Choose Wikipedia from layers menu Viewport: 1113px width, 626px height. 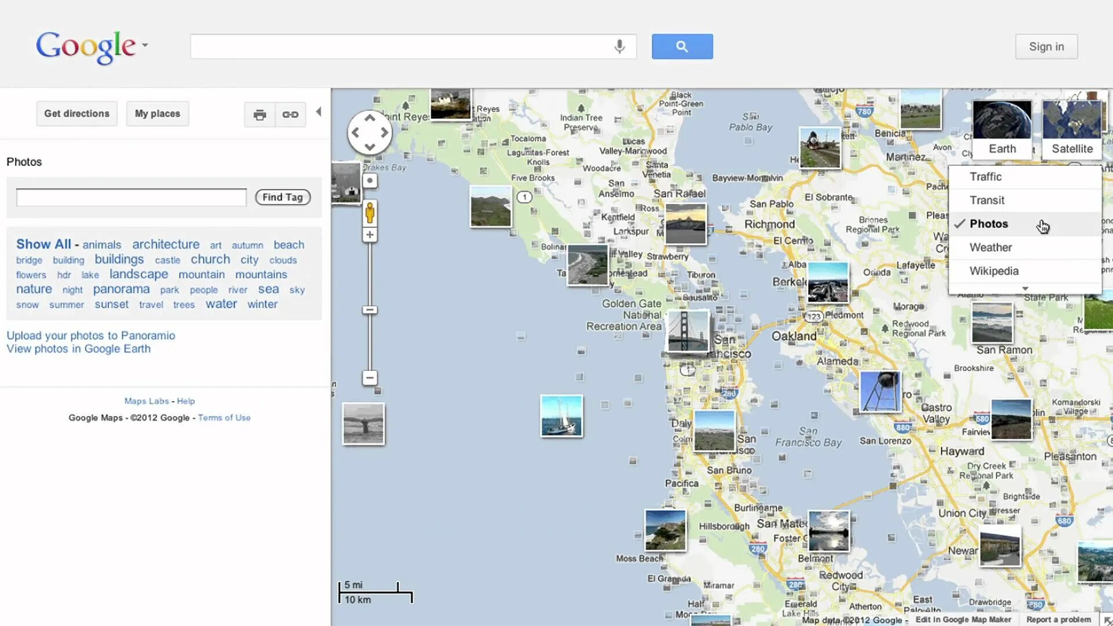tap(994, 271)
